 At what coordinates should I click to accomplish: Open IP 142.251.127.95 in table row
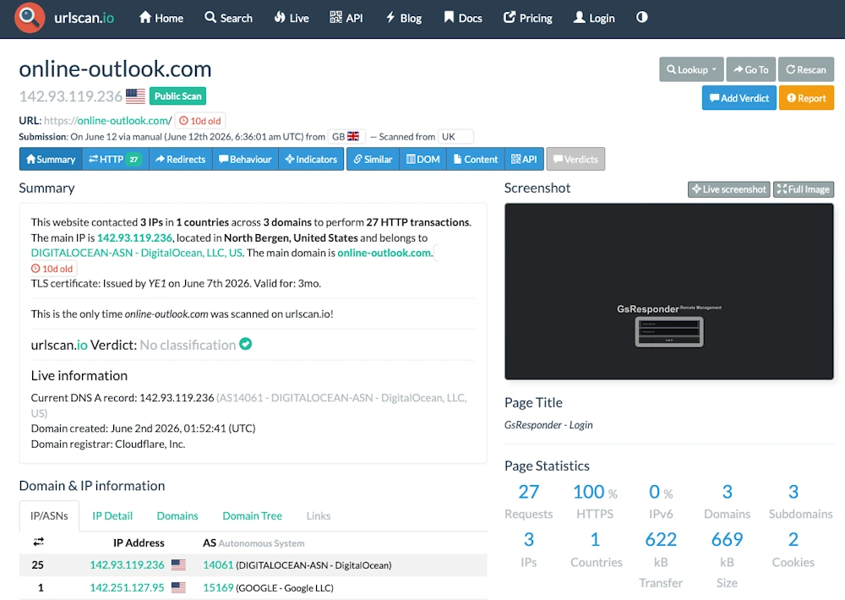(127, 587)
